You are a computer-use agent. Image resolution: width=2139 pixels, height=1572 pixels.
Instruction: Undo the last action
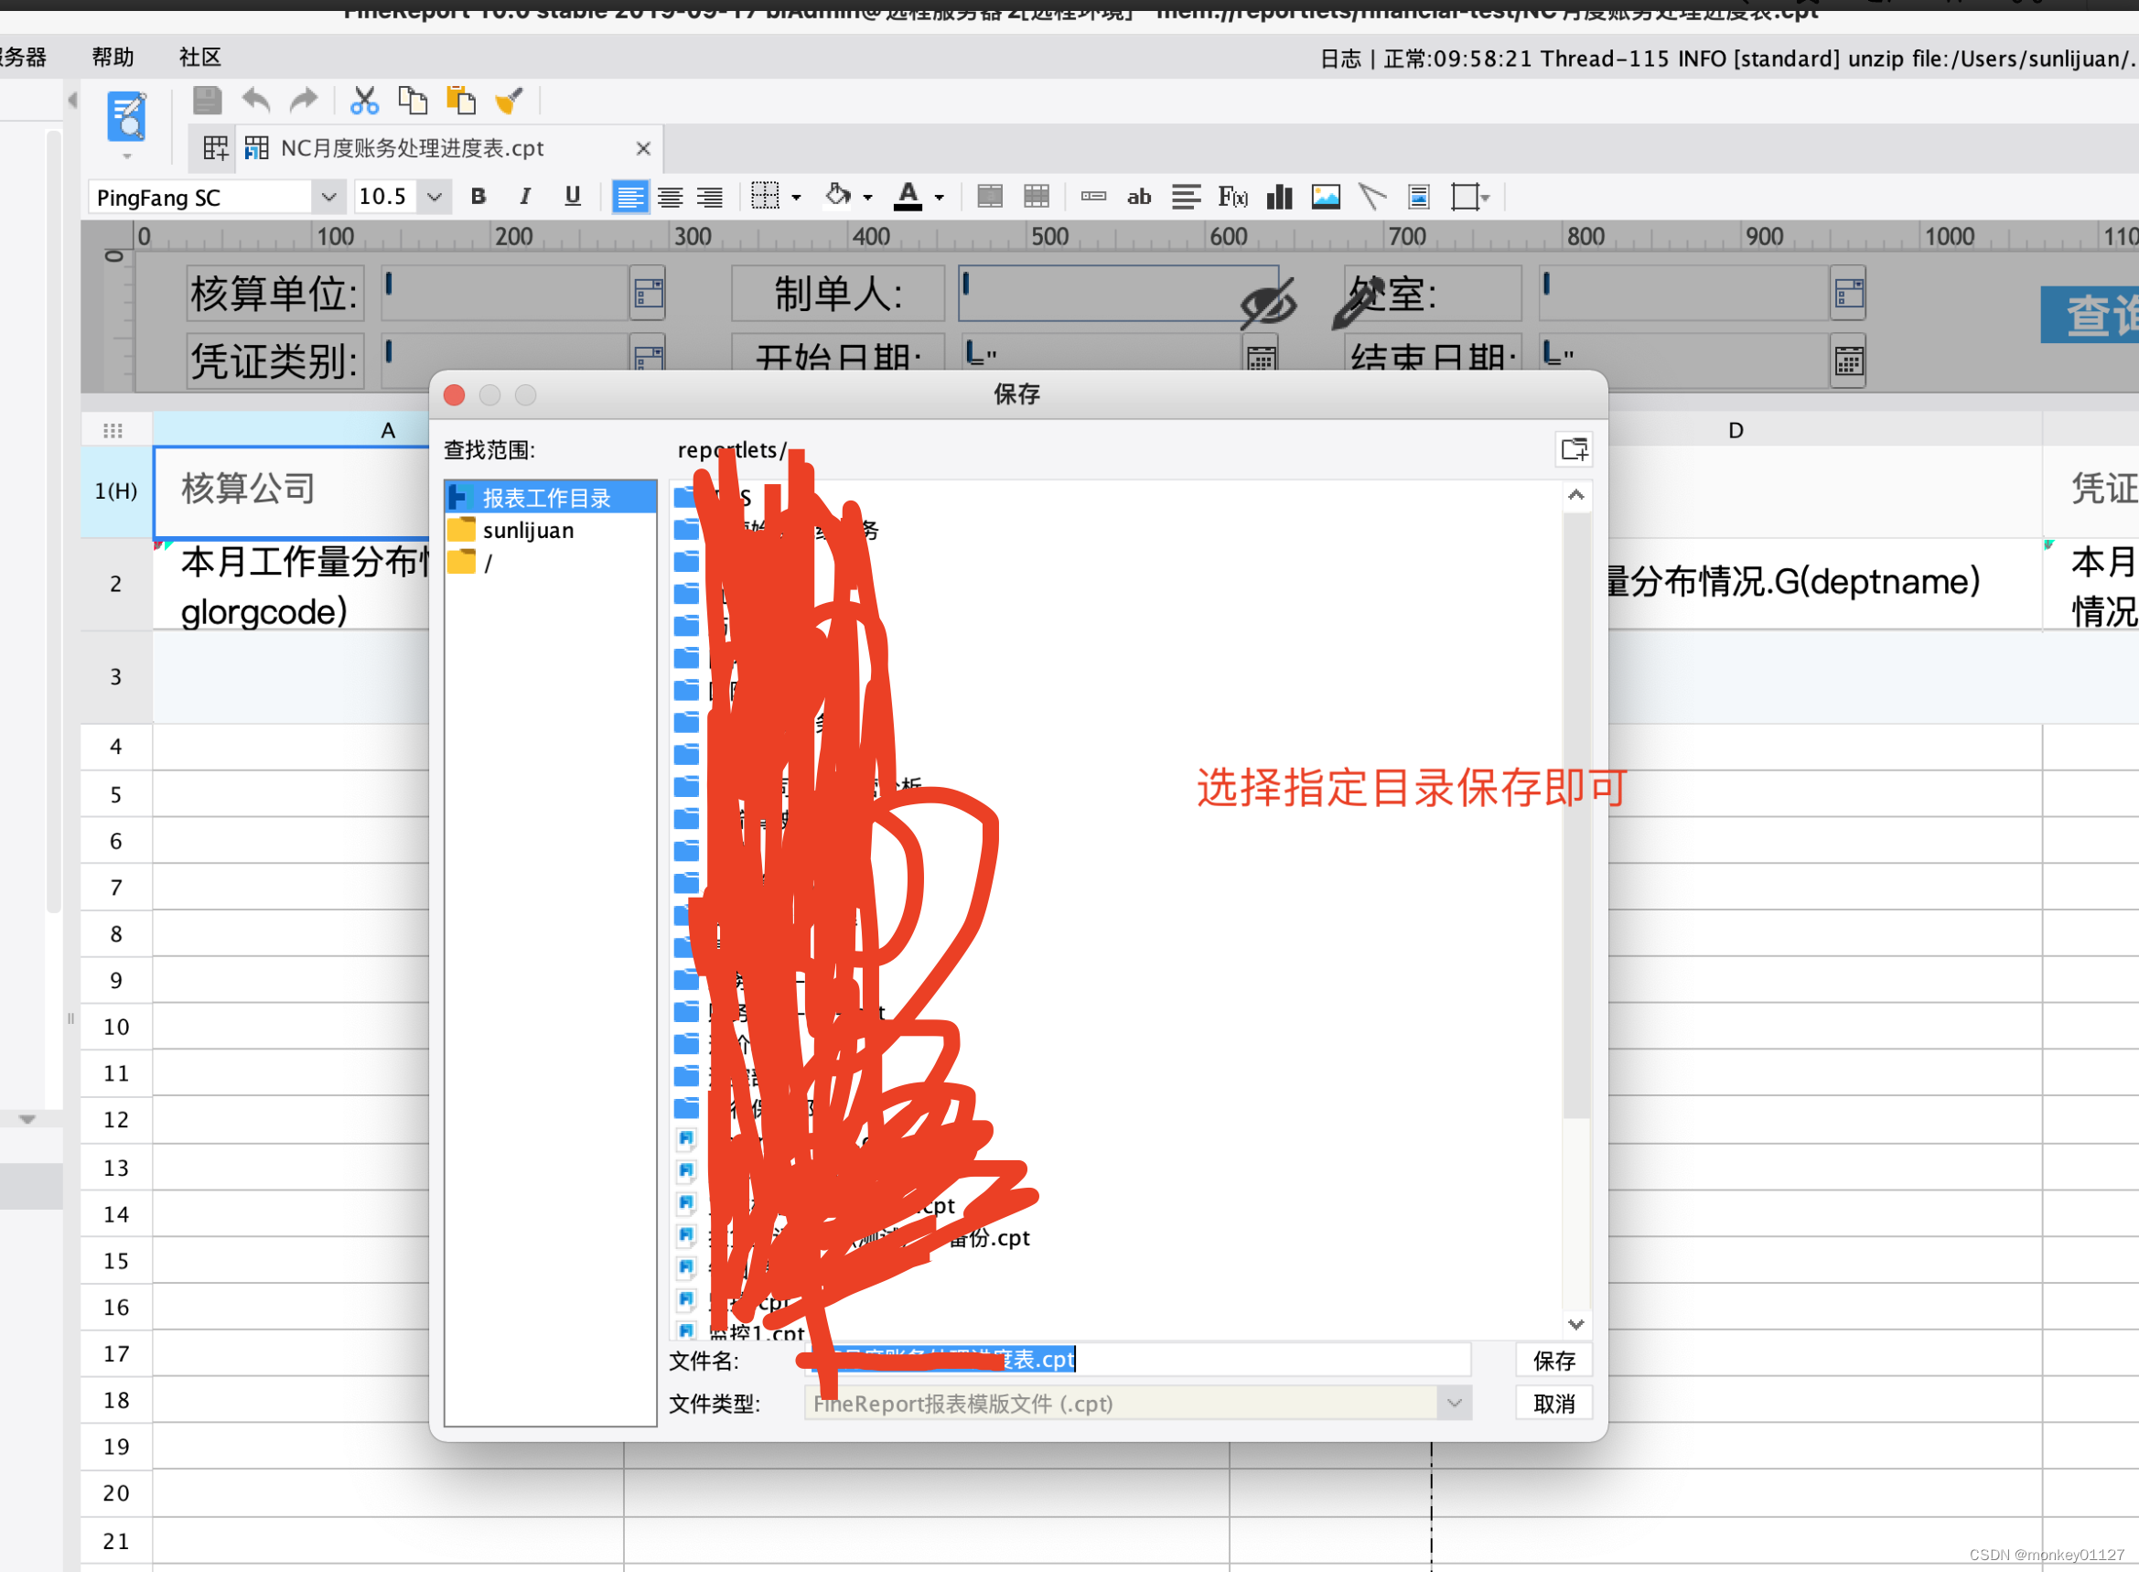pos(256,100)
